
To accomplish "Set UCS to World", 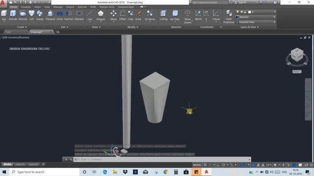I will click(x=198, y=15).
